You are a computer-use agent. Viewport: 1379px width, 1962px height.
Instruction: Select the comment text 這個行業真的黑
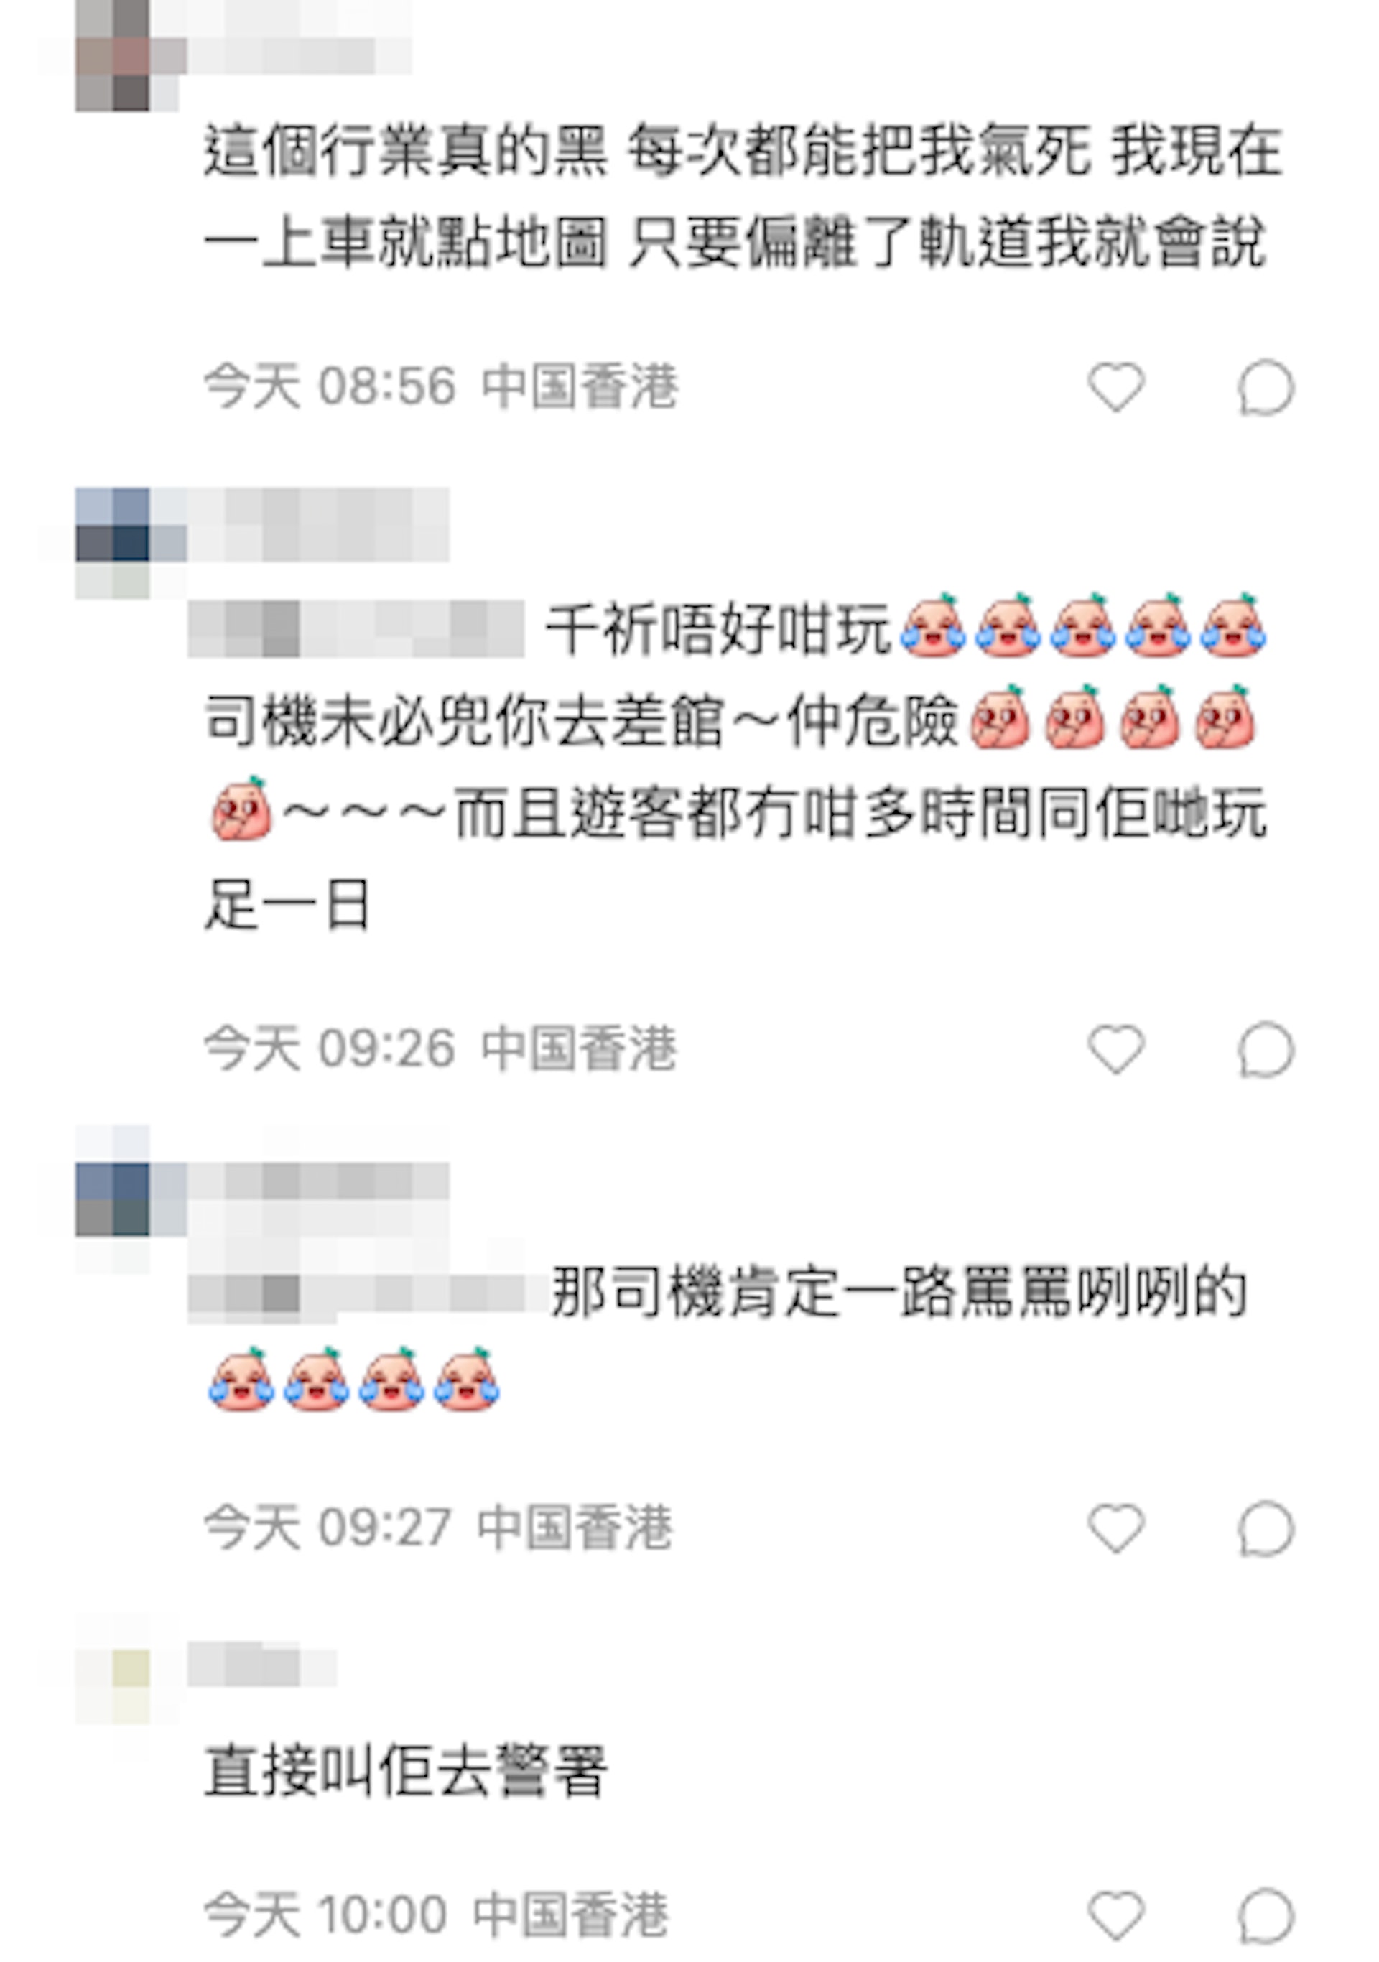pos(405,152)
